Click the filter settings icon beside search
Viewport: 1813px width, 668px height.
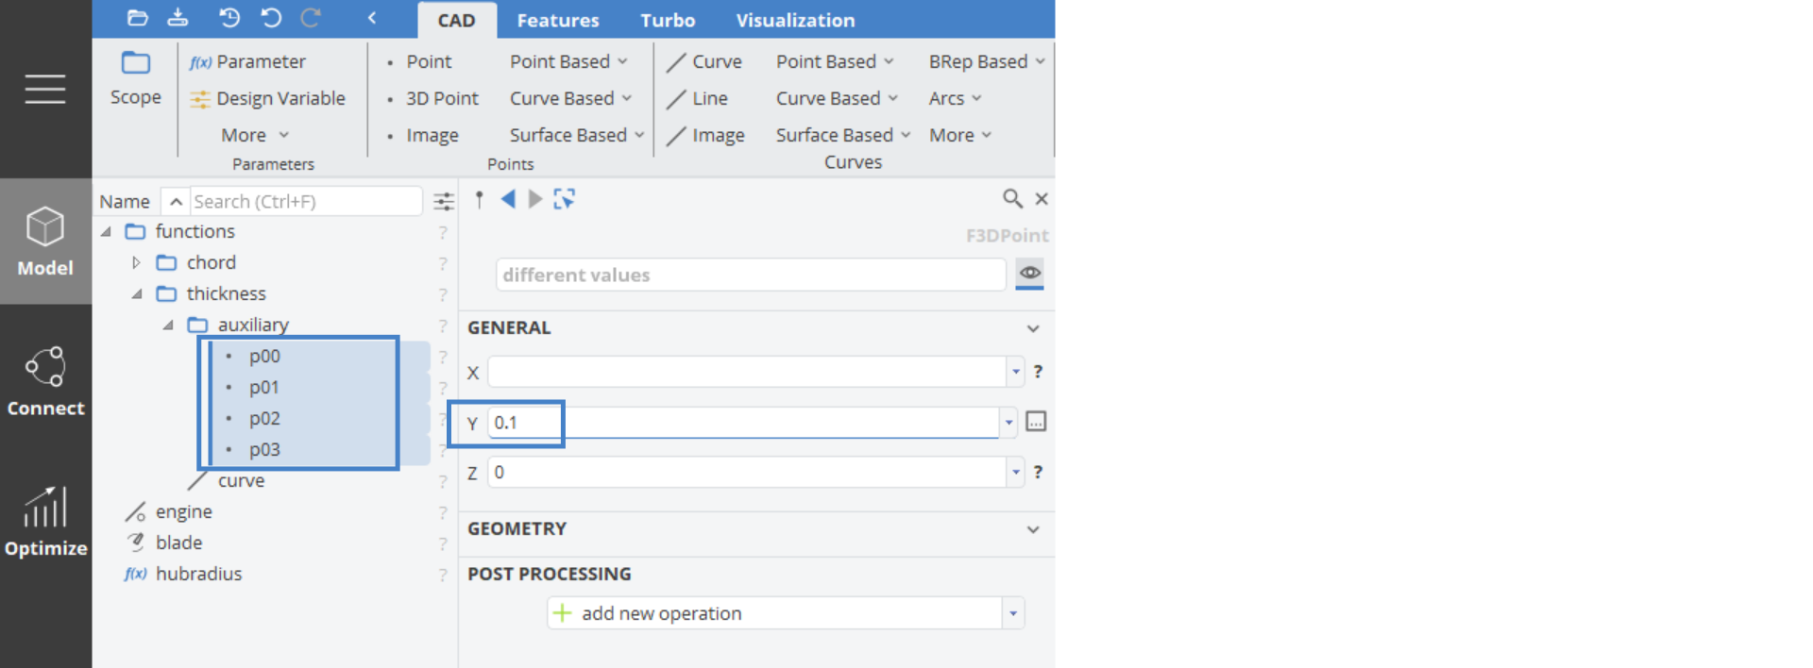(x=443, y=201)
